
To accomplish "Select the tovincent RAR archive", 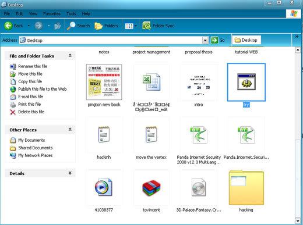I will click(x=151, y=188).
